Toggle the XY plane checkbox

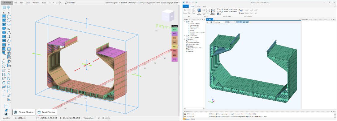click(x=218, y=9)
